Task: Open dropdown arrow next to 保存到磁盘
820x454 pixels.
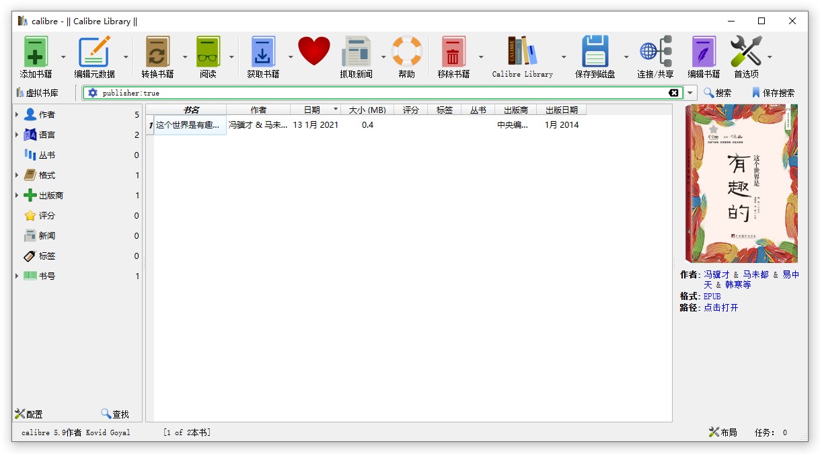Action: click(x=626, y=56)
